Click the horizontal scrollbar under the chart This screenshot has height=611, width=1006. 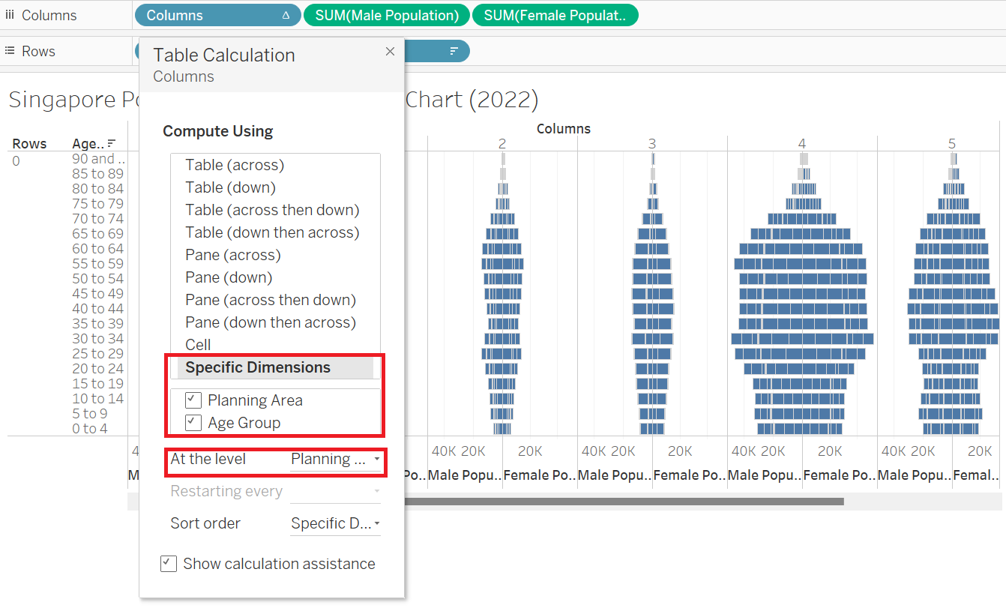click(x=622, y=502)
